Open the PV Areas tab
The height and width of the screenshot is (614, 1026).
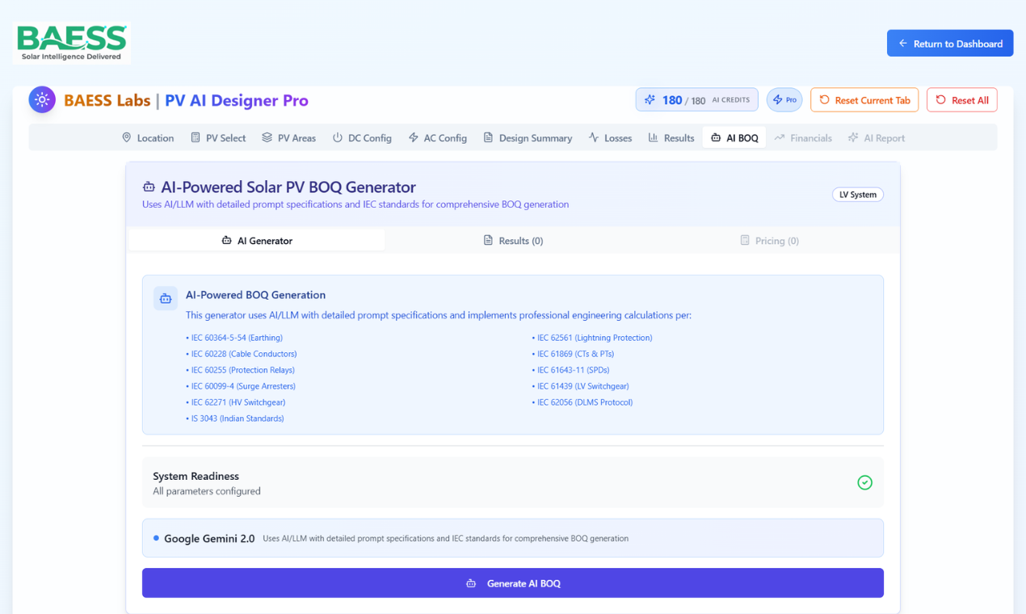click(289, 138)
